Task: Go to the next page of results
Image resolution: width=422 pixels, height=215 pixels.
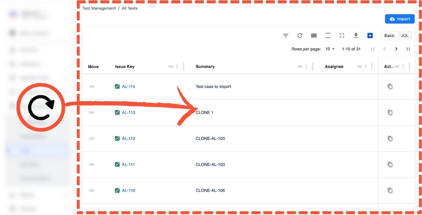Action: tap(396, 49)
